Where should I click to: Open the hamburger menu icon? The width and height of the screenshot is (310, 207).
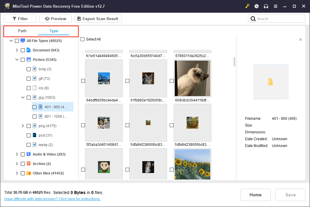tap(275, 6)
